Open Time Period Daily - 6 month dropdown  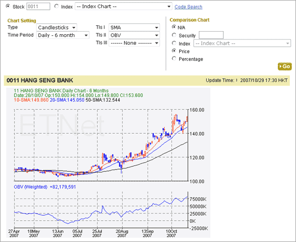(63, 35)
